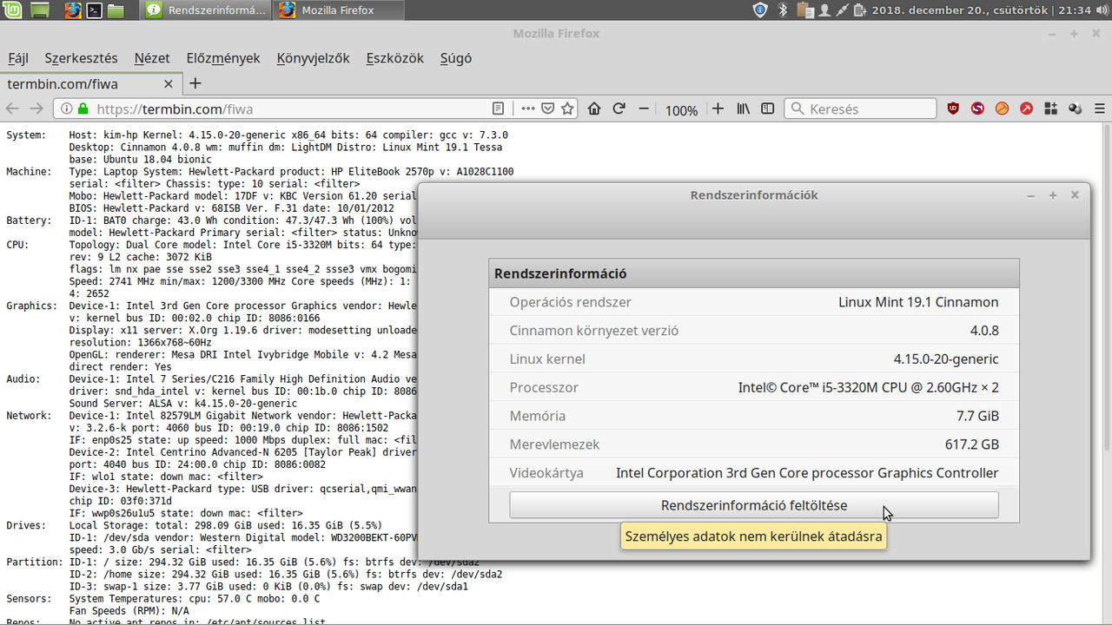The height and width of the screenshot is (625, 1112).
Task: Open the grey spheres extension icon
Action: tap(1076, 109)
